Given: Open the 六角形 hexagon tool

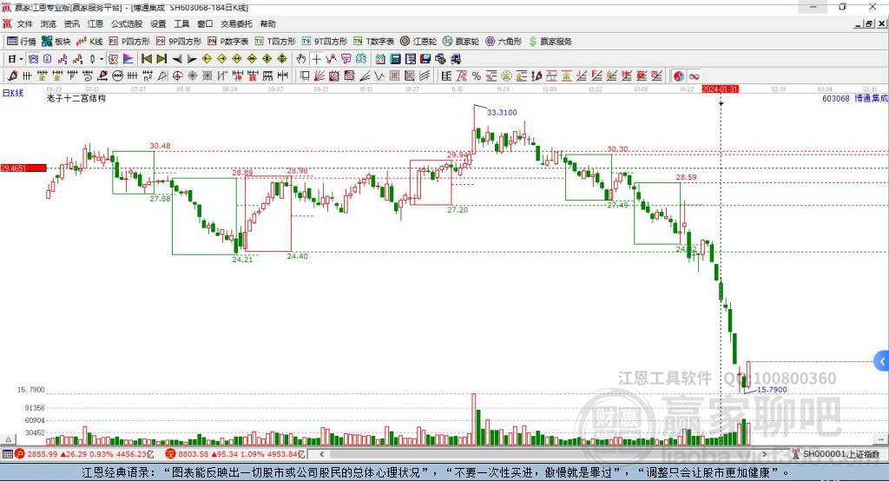Looking at the screenshot, I should point(504,42).
